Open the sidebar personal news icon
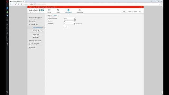 [7, 40]
